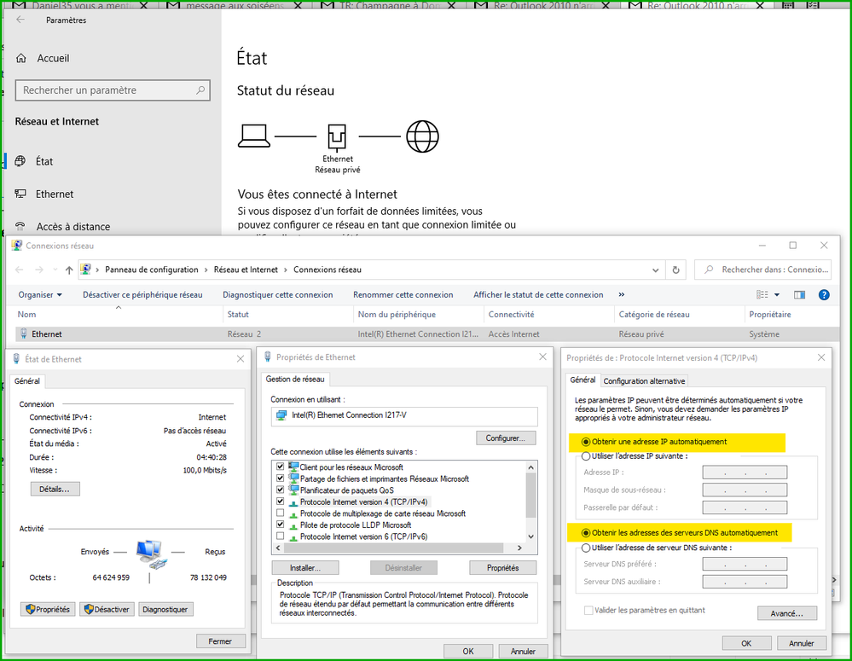Select Utiliser l'adresse IP suivante option
Viewport: 852px width, 661px height.
(x=585, y=456)
